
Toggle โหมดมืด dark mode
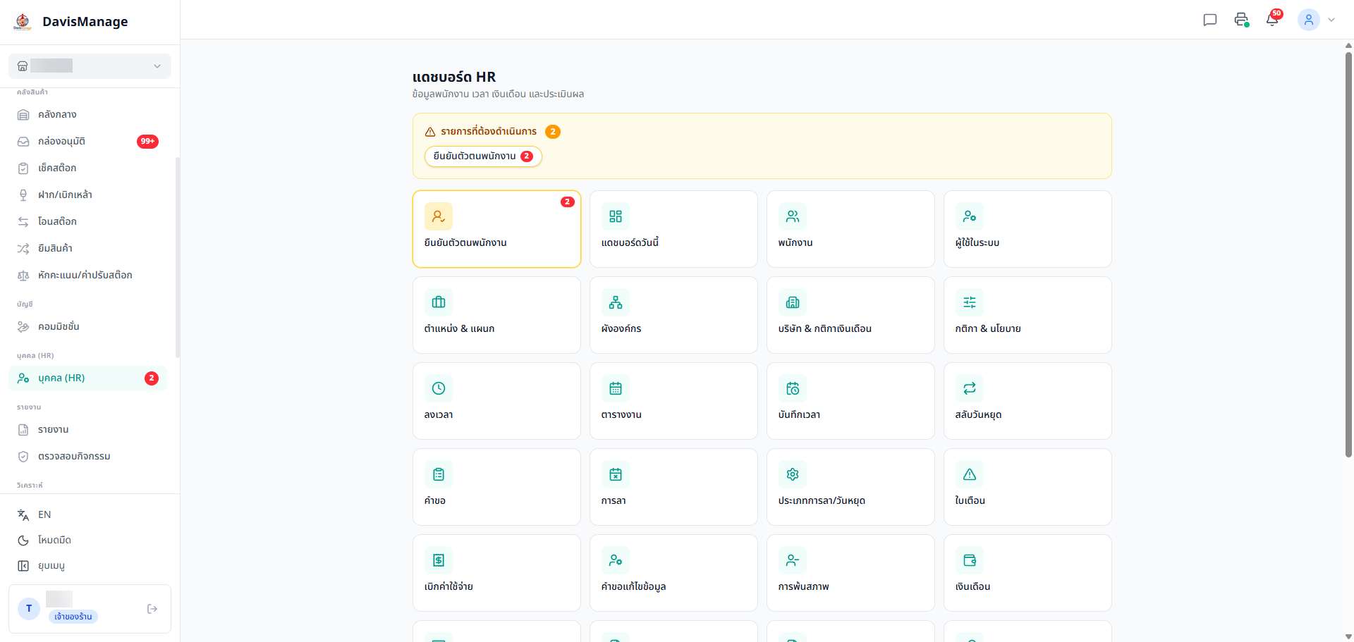90,540
